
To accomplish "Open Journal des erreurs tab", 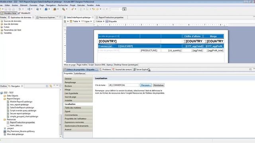I will [122, 70].
